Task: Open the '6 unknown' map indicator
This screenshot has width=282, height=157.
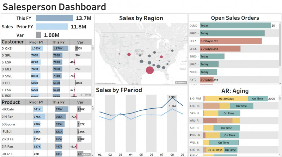Action: 181,83
